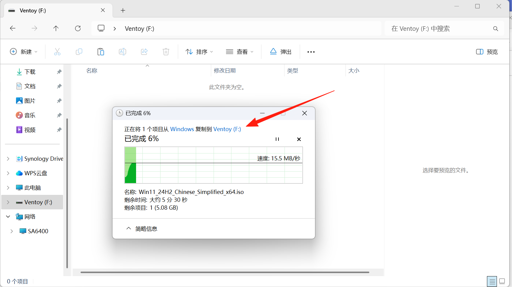The image size is (512, 287).
Task: Expand SA6400 network node
Action: (12, 231)
